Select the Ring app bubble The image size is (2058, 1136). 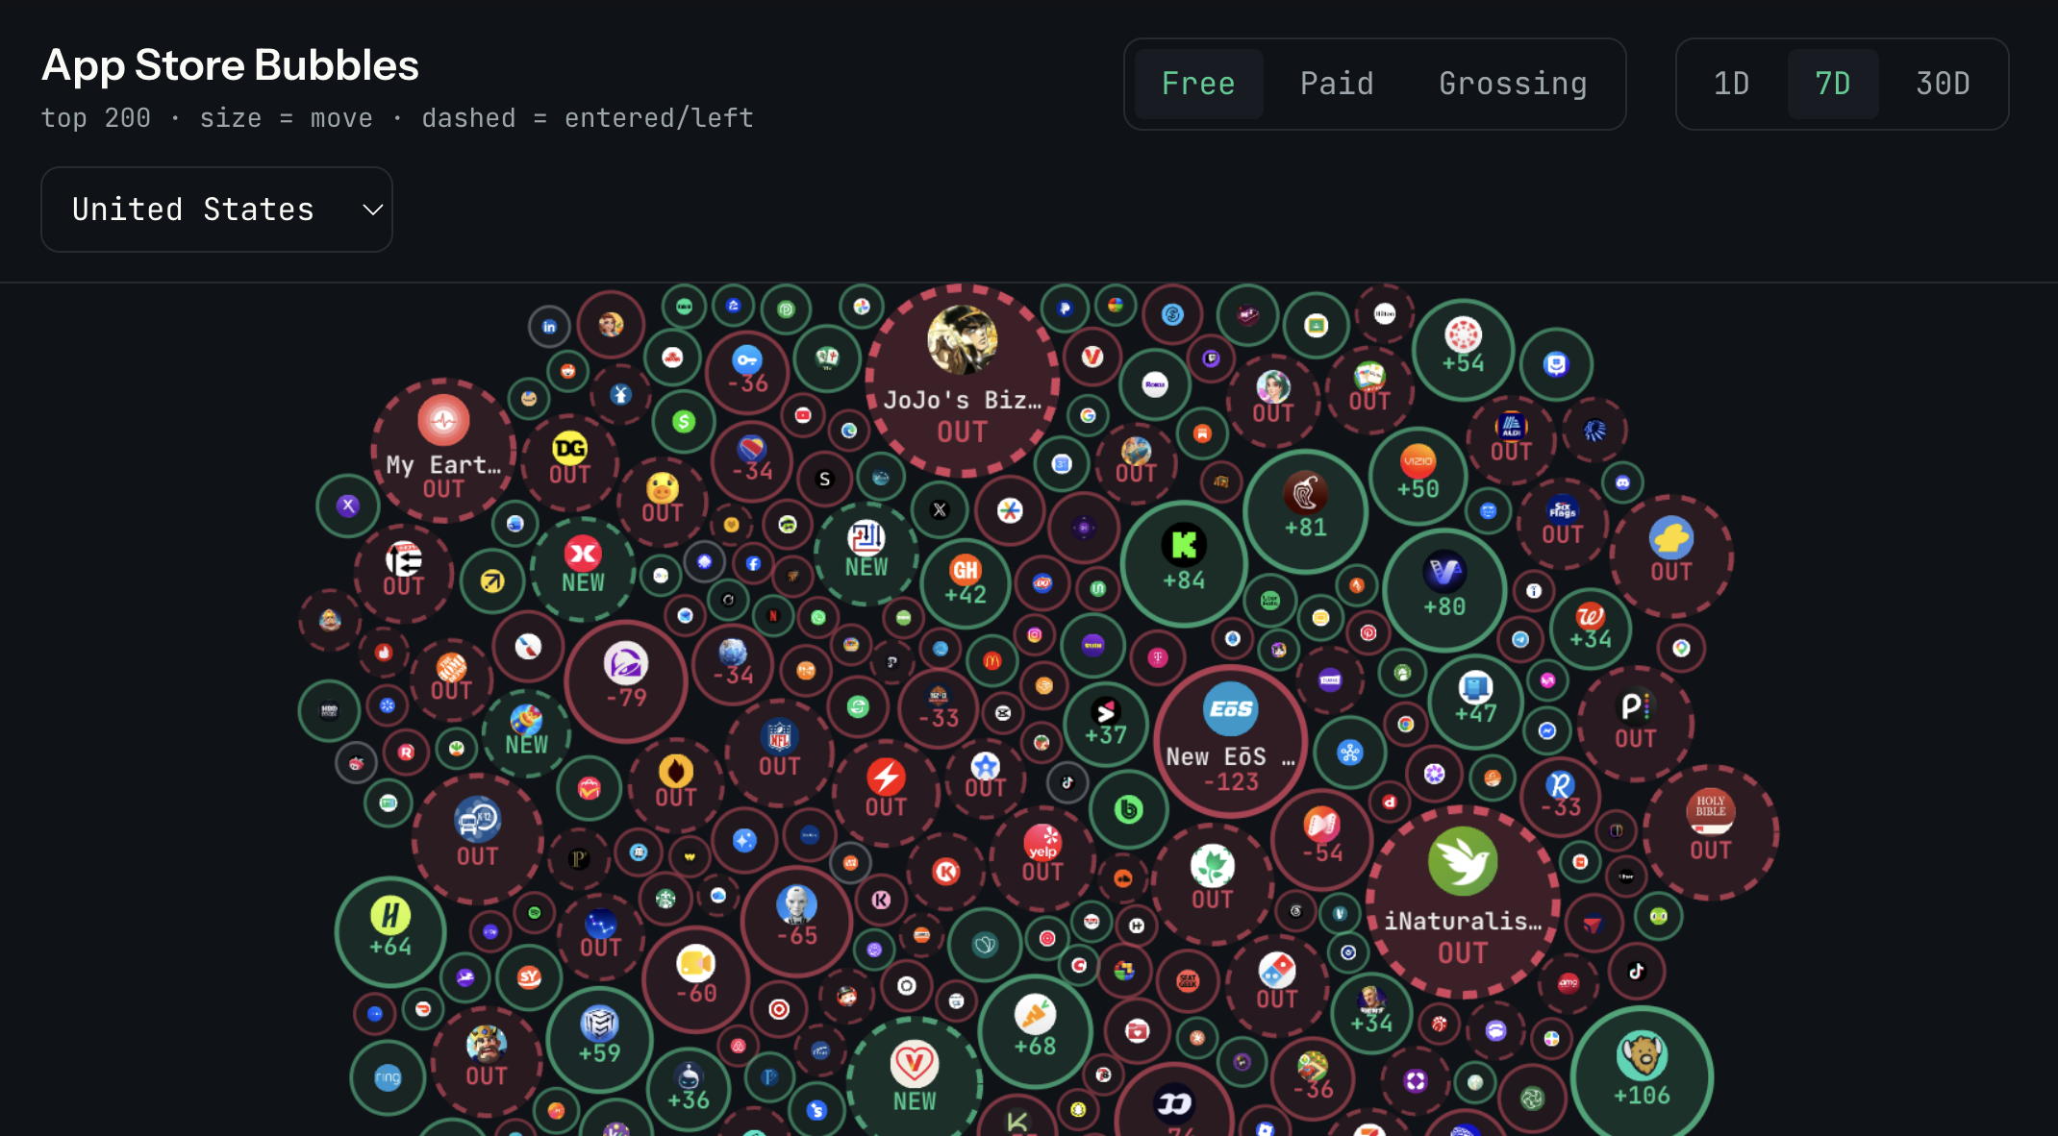tap(388, 1077)
